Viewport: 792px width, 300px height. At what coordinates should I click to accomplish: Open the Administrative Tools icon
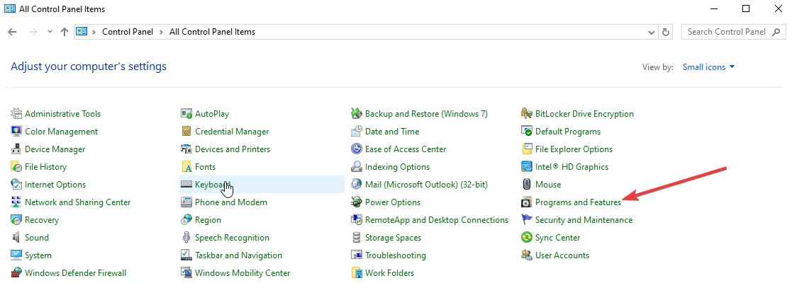pos(16,114)
